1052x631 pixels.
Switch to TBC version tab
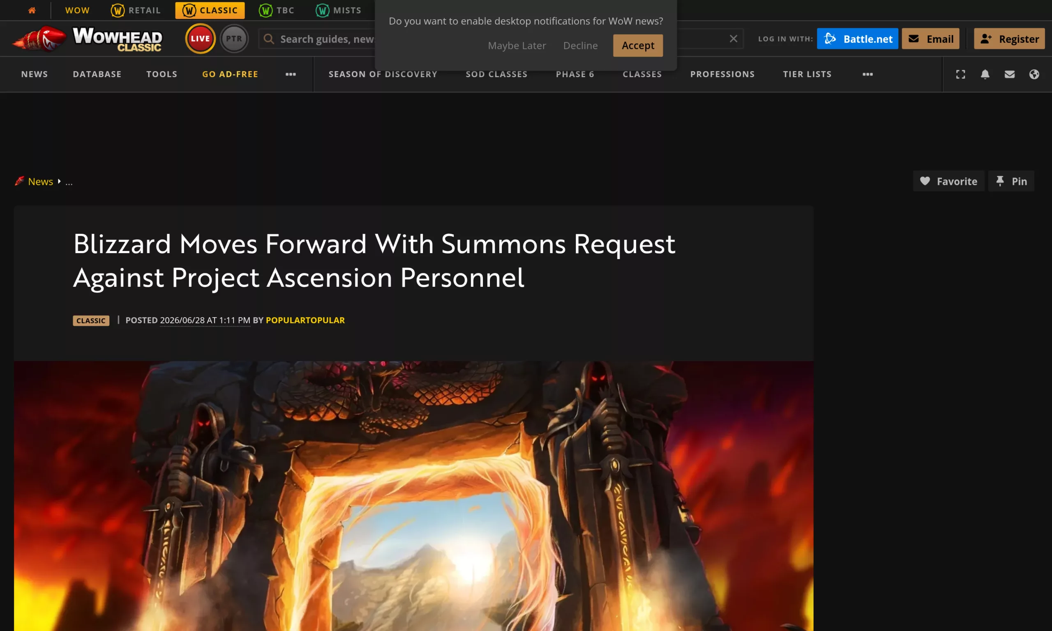(277, 10)
